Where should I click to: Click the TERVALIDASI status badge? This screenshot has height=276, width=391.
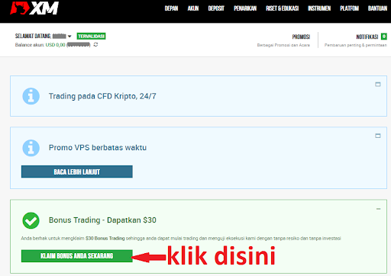click(x=91, y=37)
